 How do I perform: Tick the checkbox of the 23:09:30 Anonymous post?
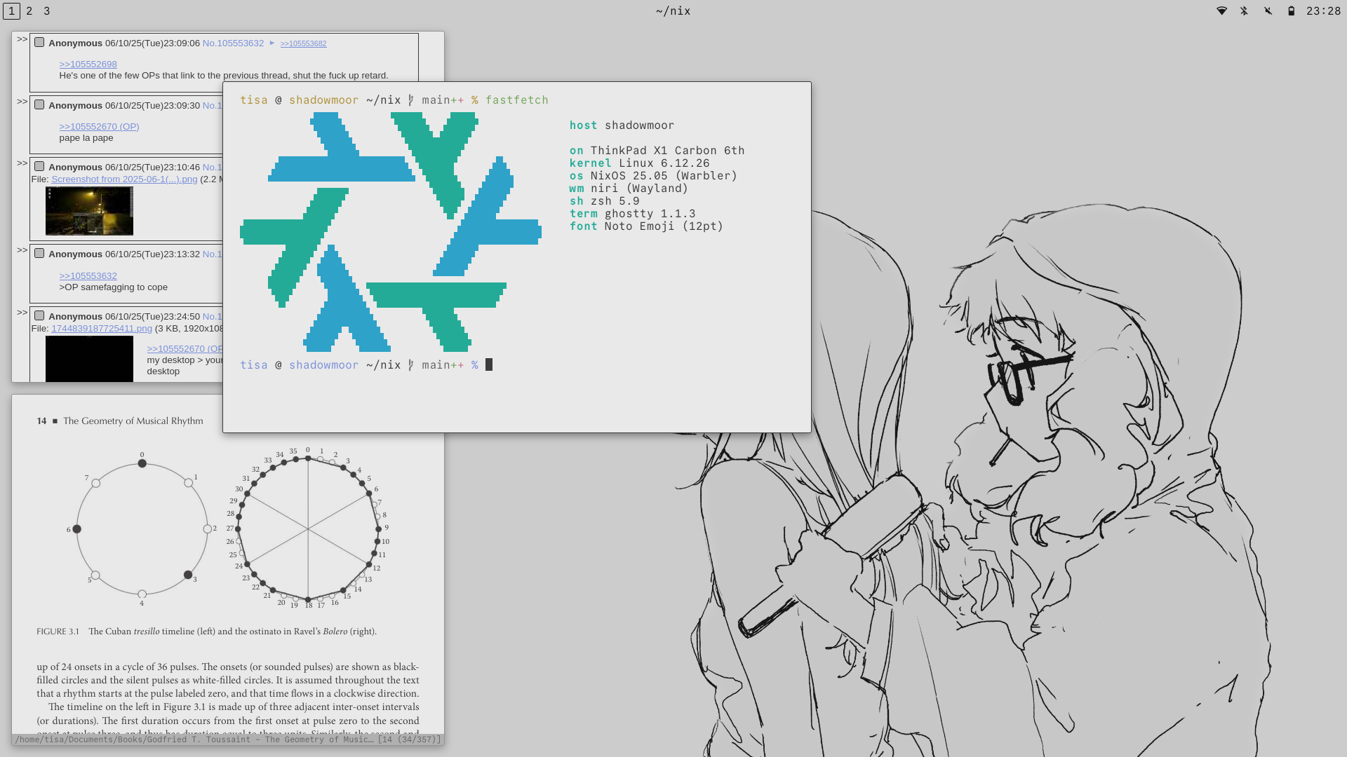(x=39, y=105)
